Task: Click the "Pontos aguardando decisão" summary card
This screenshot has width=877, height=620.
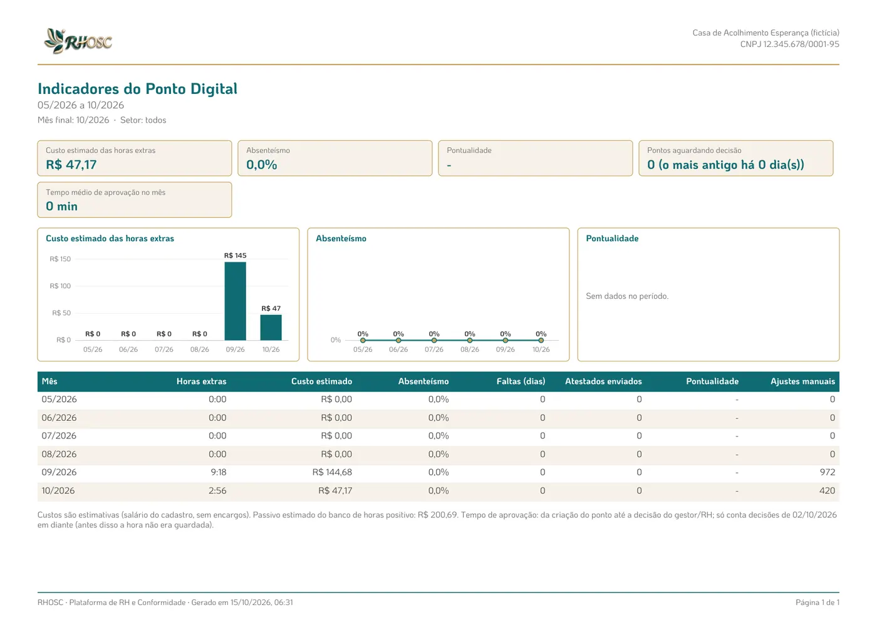Action: (736, 158)
